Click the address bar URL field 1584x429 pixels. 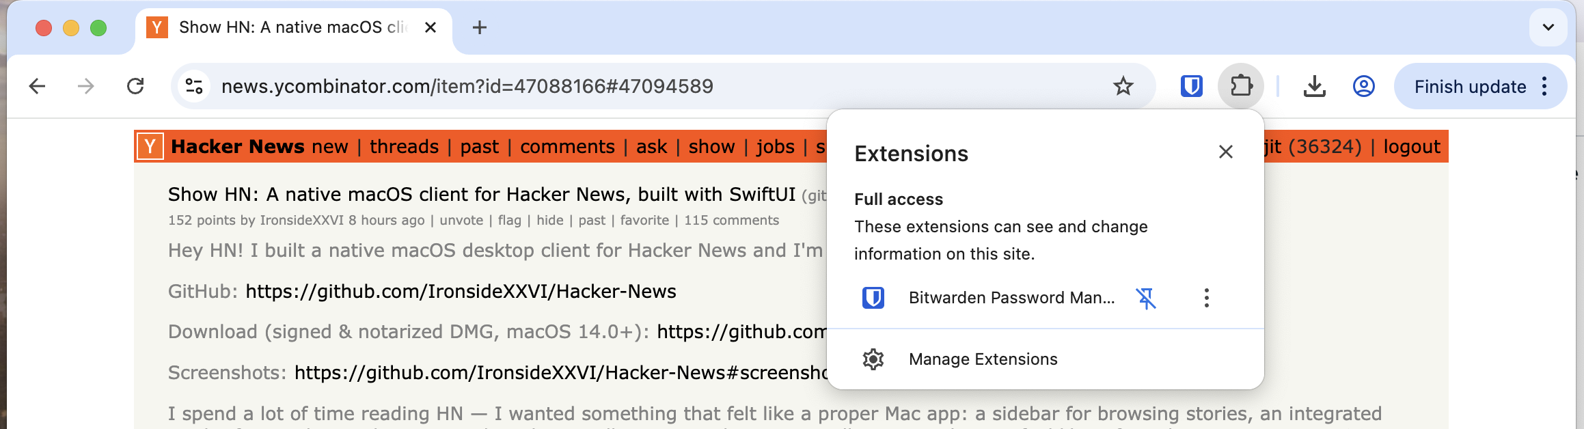(x=615, y=86)
